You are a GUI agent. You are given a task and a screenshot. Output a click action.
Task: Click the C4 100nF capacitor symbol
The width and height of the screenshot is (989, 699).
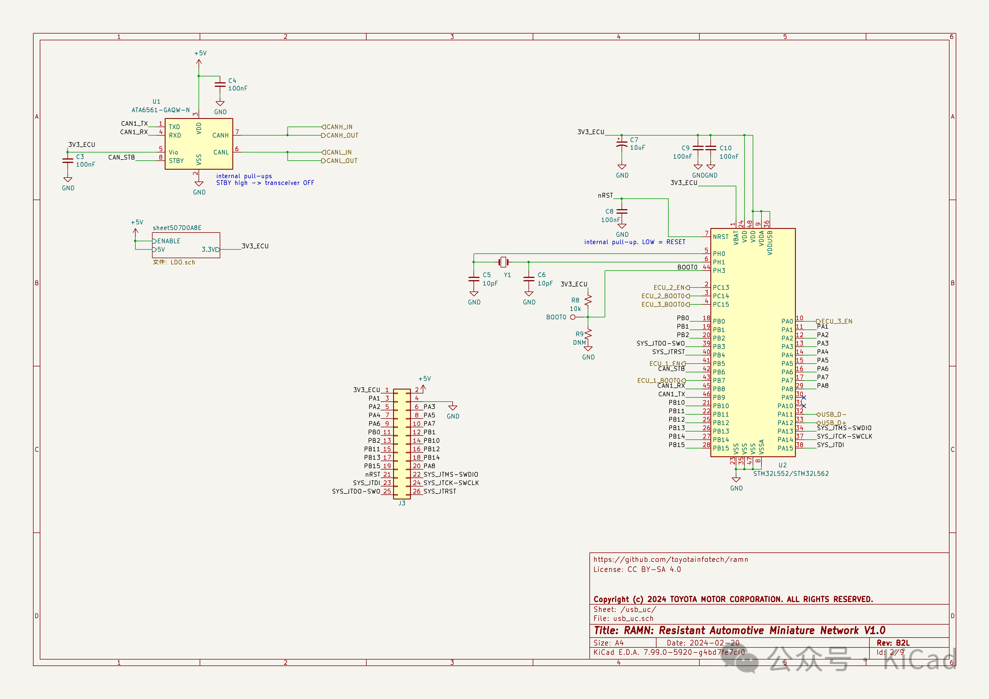[220, 84]
